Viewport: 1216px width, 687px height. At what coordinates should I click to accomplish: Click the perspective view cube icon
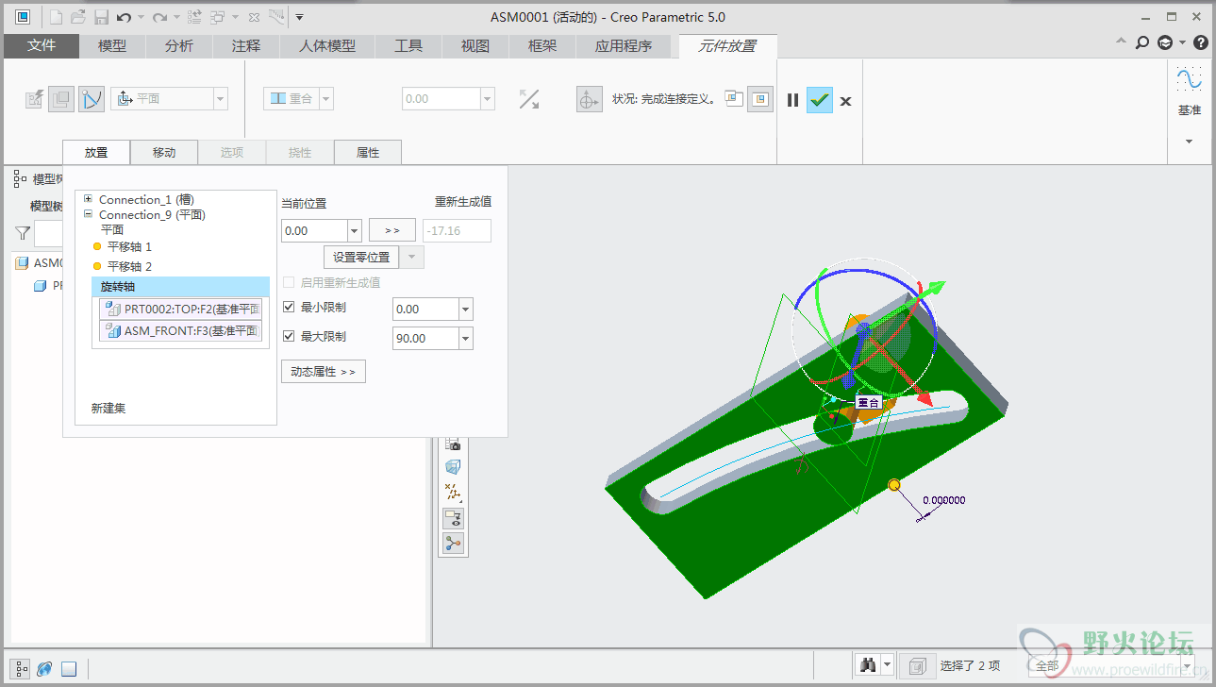(x=454, y=467)
